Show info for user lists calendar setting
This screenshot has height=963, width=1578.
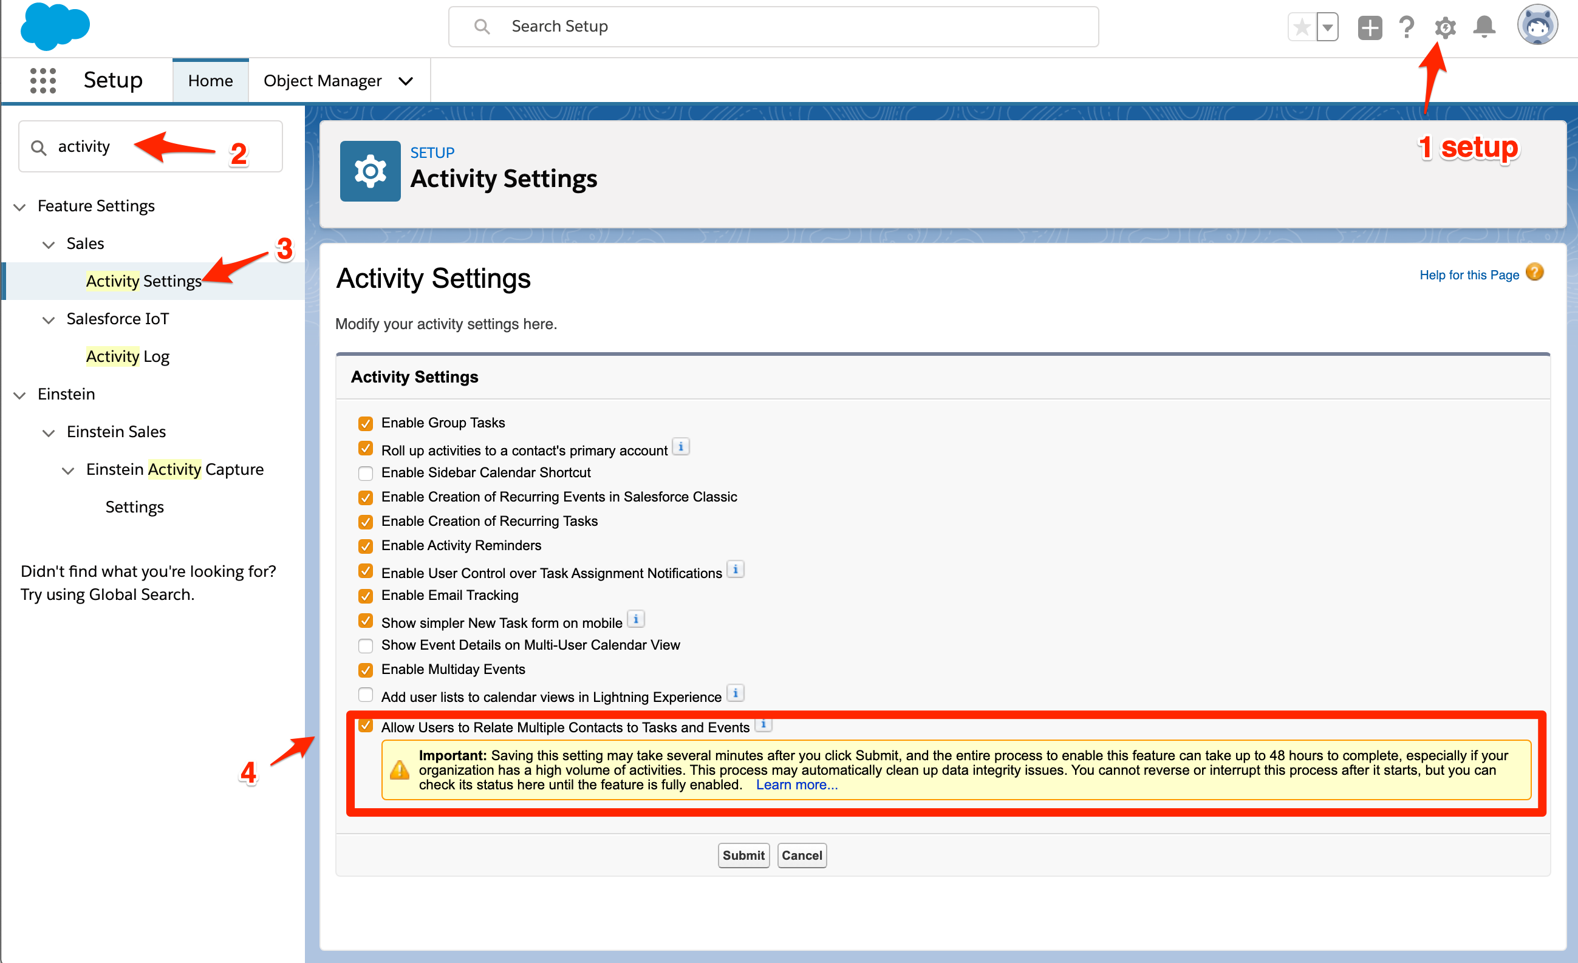(x=735, y=693)
